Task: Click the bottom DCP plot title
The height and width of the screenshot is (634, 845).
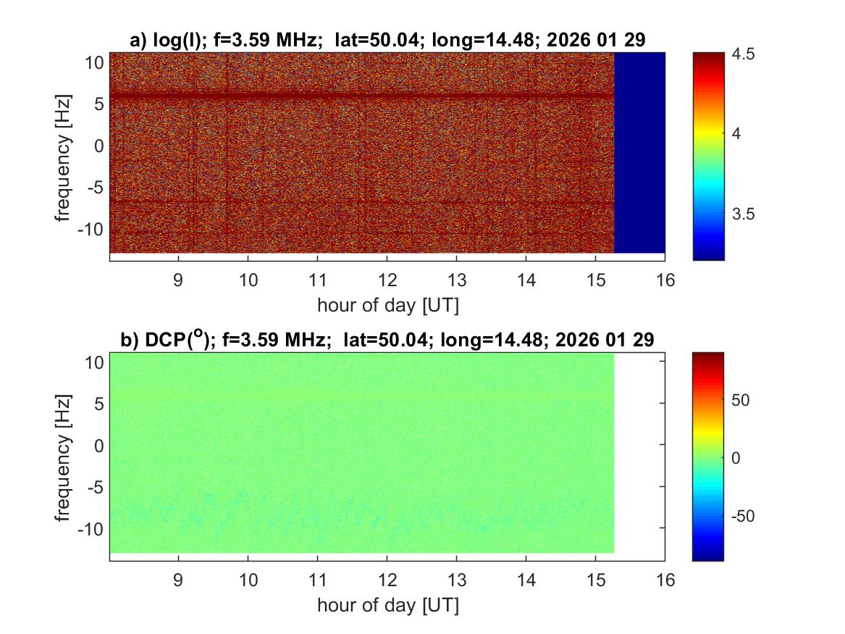Action: point(387,340)
